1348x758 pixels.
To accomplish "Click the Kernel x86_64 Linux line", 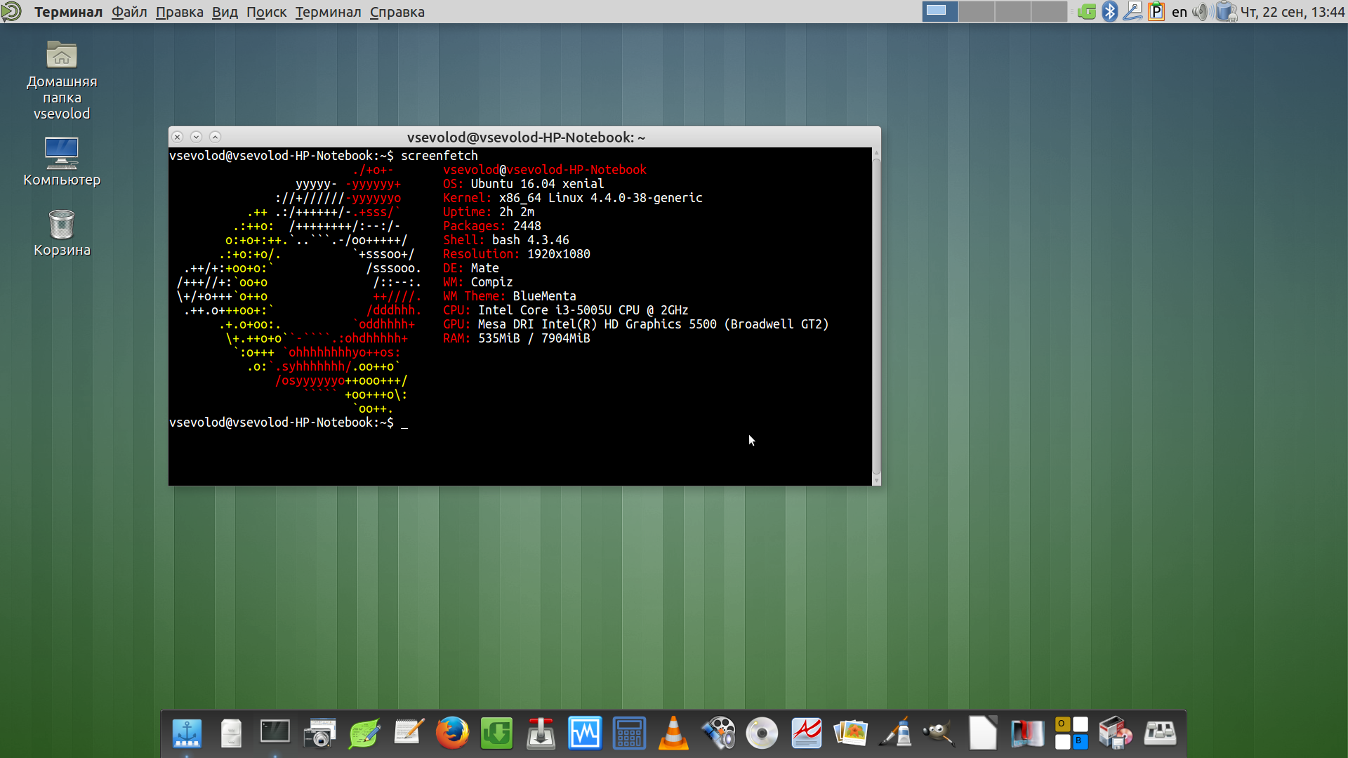I will click(x=572, y=198).
